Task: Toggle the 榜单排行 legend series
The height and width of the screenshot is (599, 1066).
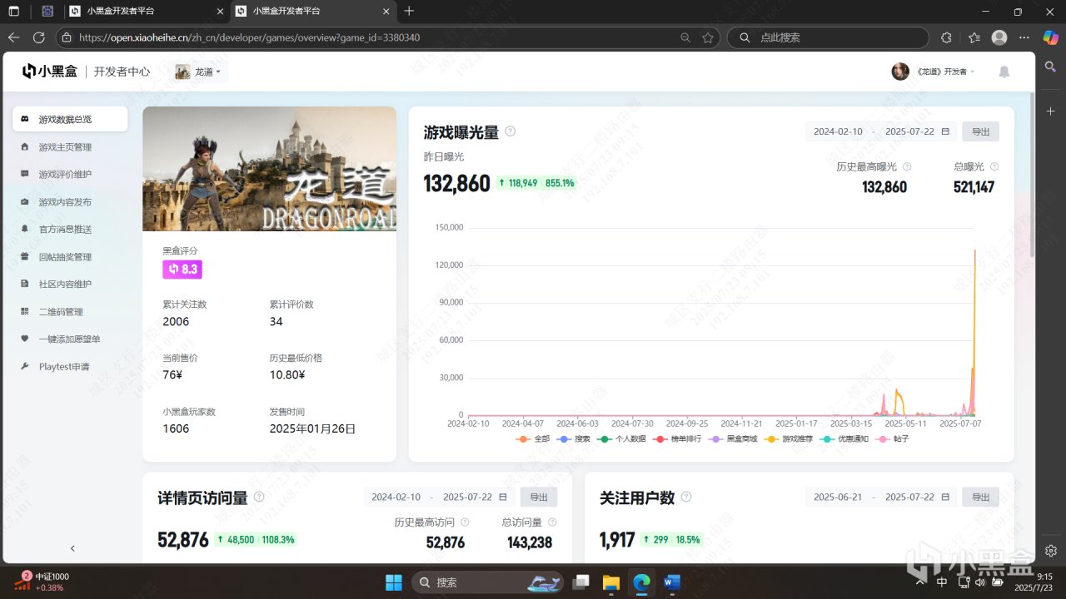Action: (677, 438)
